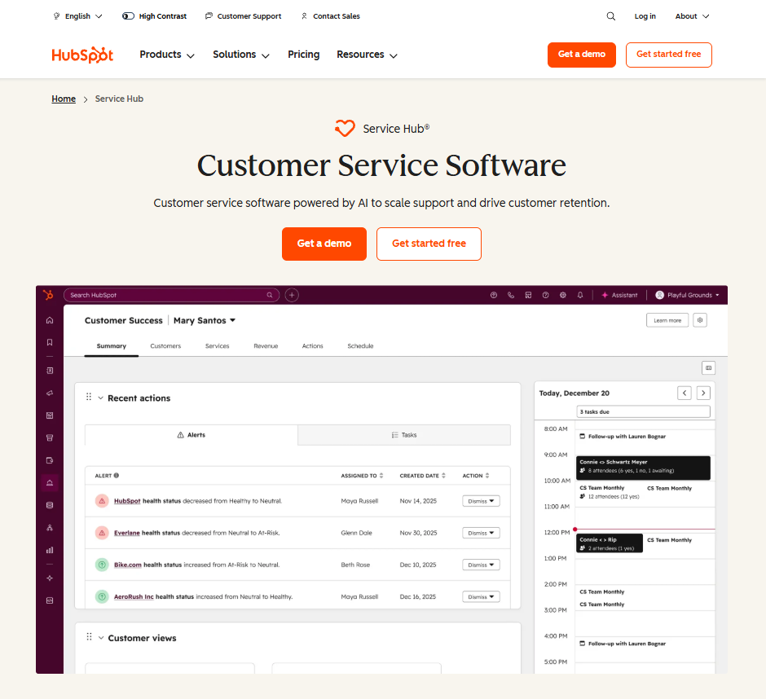Sort by the ASSIGNED TO column

click(x=362, y=475)
